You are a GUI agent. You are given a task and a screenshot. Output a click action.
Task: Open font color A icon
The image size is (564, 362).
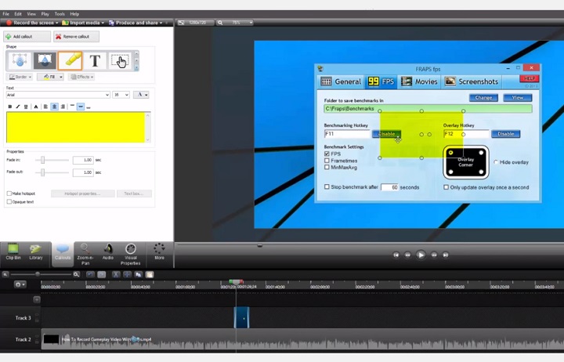36,107
